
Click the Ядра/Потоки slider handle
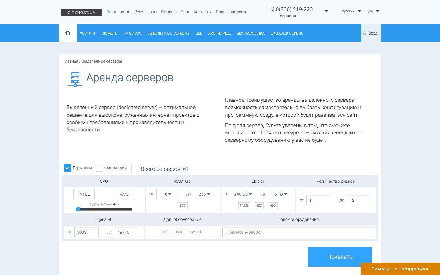pyautogui.click(x=78, y=209)
